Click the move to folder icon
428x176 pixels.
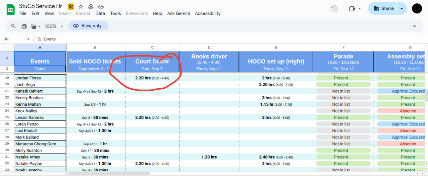tap(91, 7)
